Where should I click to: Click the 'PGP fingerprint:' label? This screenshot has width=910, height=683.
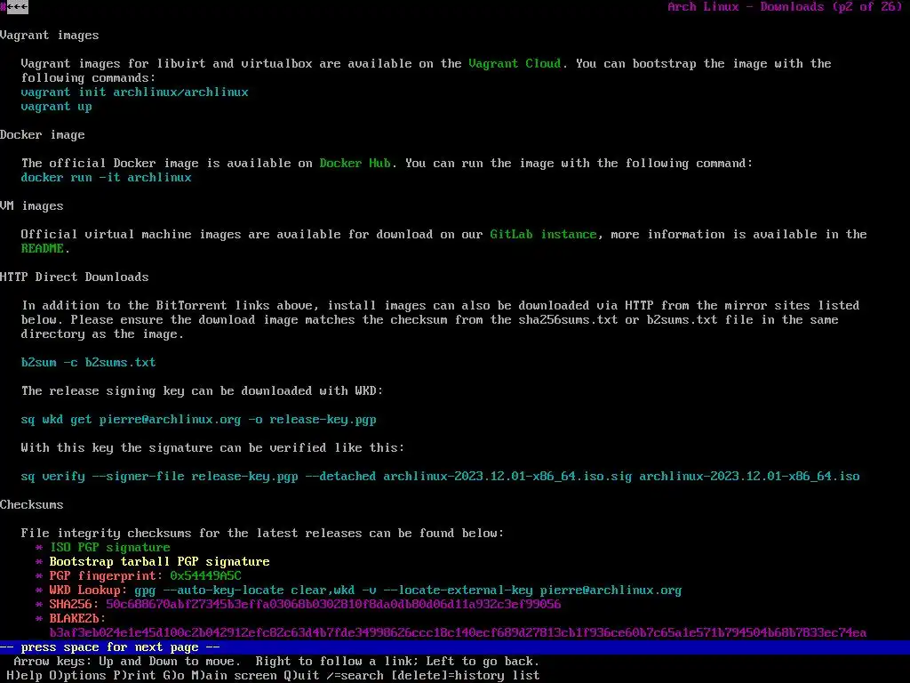107,575
